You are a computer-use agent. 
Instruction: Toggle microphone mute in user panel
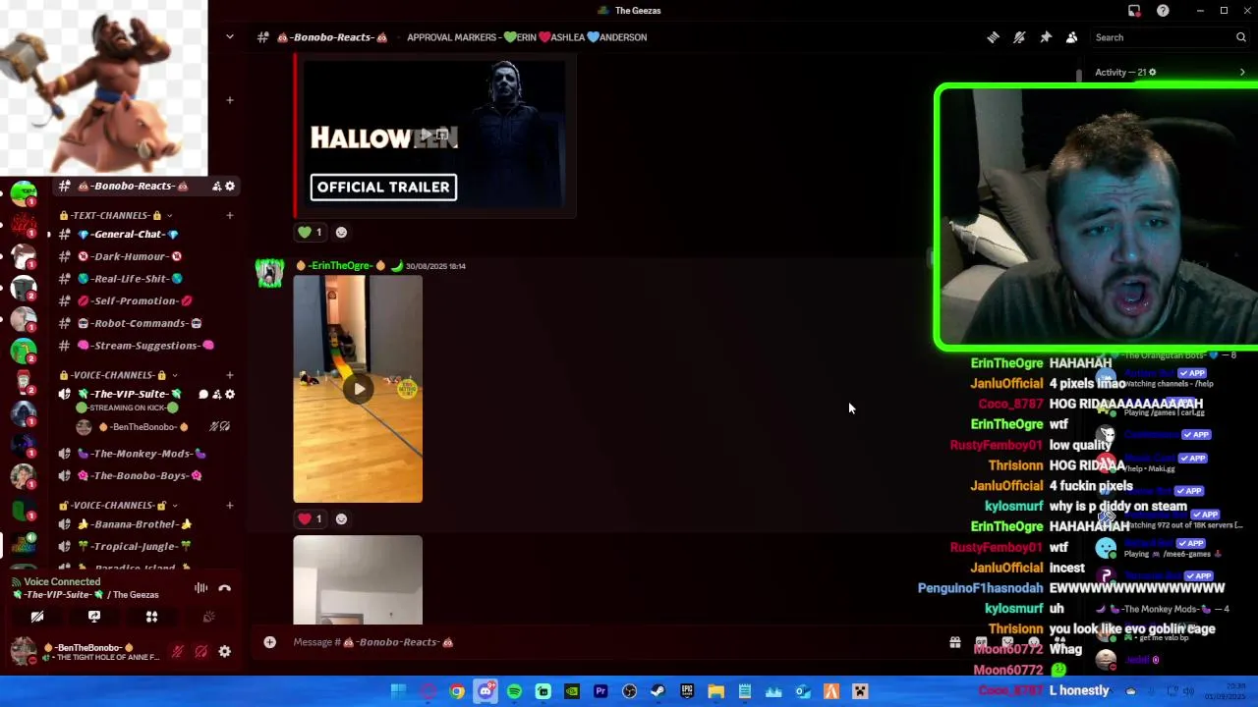178,652
